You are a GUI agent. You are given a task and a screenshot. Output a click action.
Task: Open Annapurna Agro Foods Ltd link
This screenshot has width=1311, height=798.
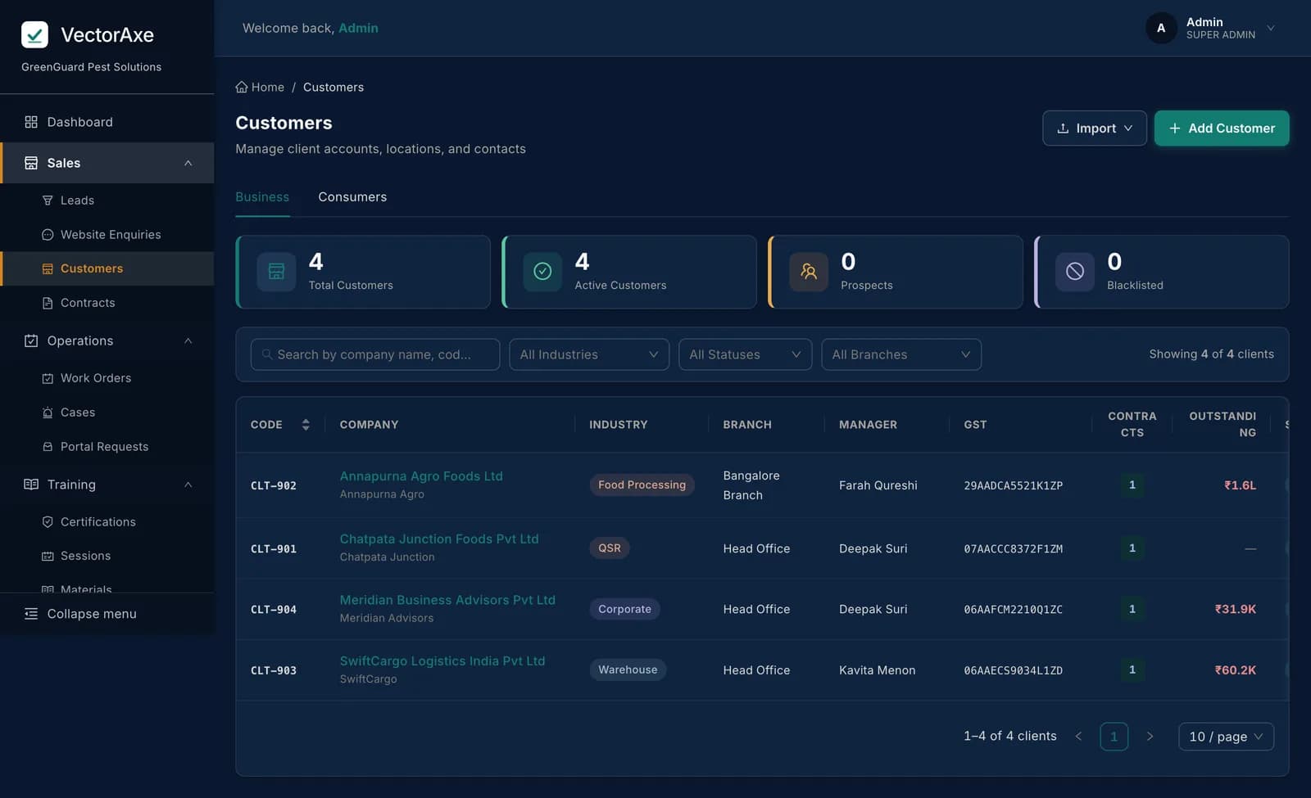click(x=421, y=476)
